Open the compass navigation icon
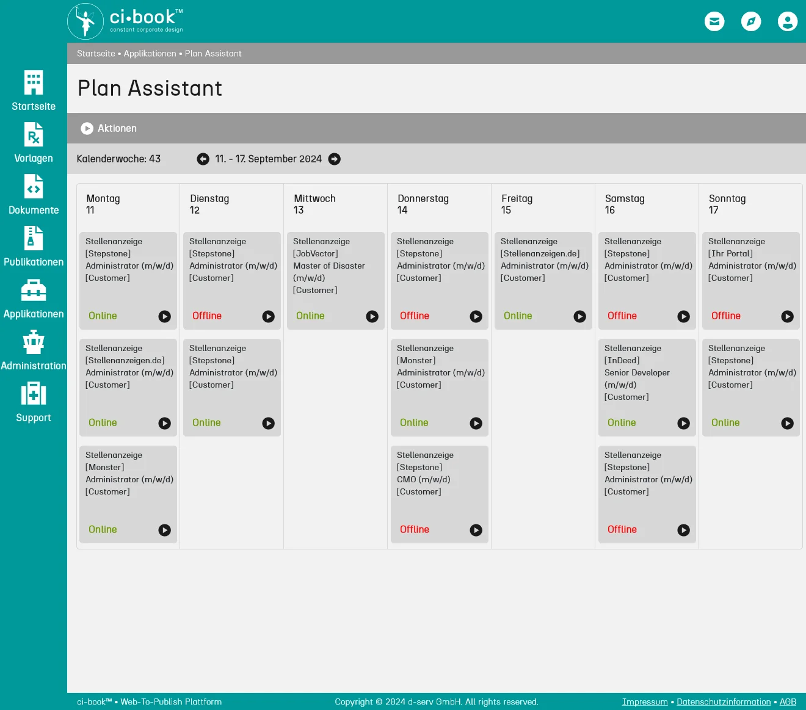This screenshot has height=710, width=806. coord(751,21)
